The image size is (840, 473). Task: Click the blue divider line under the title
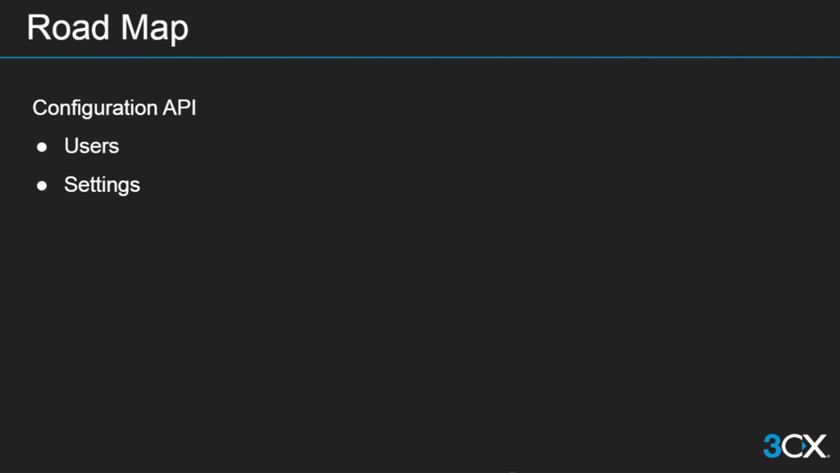[x=420, y=57]
